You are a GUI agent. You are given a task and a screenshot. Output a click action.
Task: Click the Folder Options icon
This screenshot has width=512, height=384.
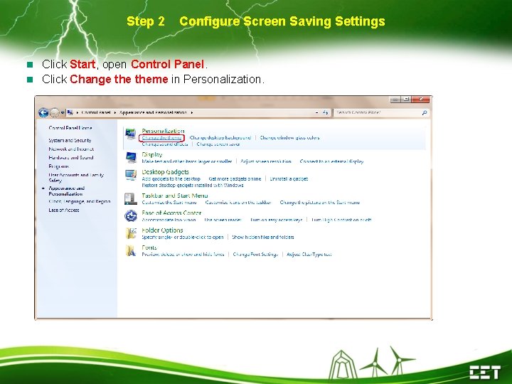click(x=131, y=233)
